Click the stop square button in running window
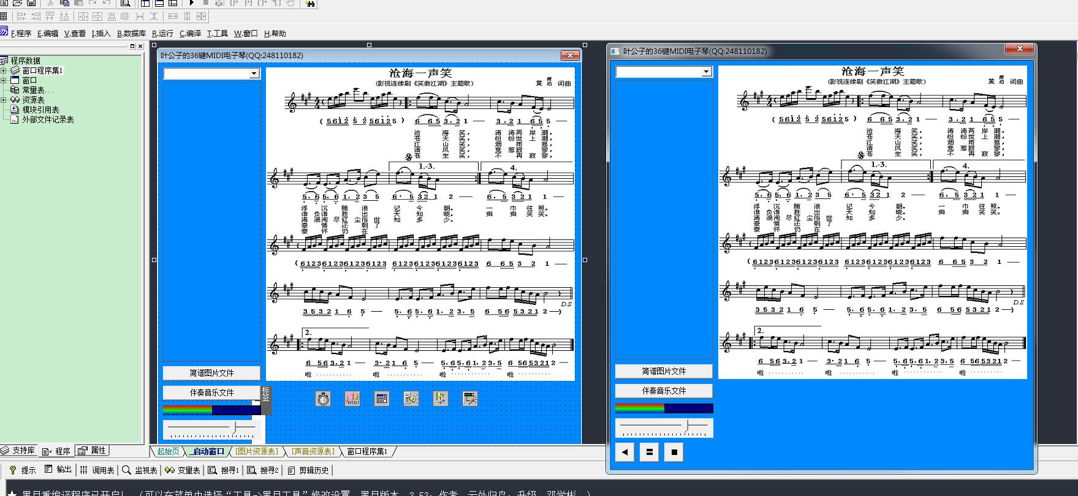Screen dimensions: 1078x496 pos(674,453)
